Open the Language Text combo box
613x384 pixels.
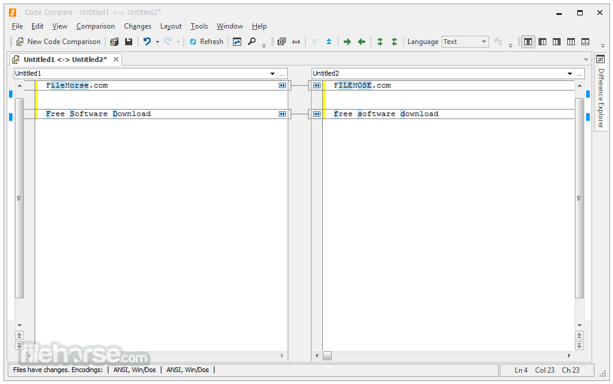pos(465,42)
